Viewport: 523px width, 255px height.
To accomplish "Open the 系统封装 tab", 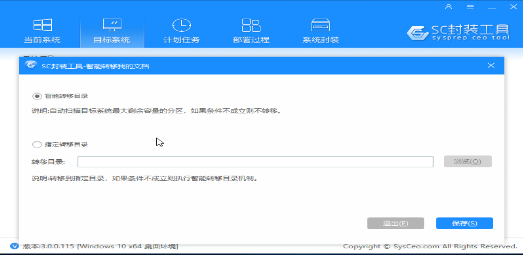I will pyautogui.click(x=320, y=31).
